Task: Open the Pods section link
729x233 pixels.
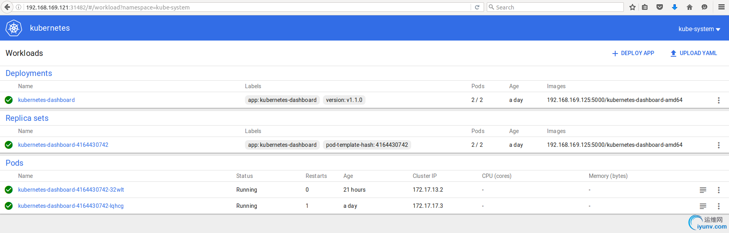Action: click(14, 163)
